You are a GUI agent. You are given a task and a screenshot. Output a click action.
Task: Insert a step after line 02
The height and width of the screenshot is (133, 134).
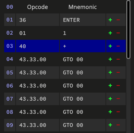point(110,33)
